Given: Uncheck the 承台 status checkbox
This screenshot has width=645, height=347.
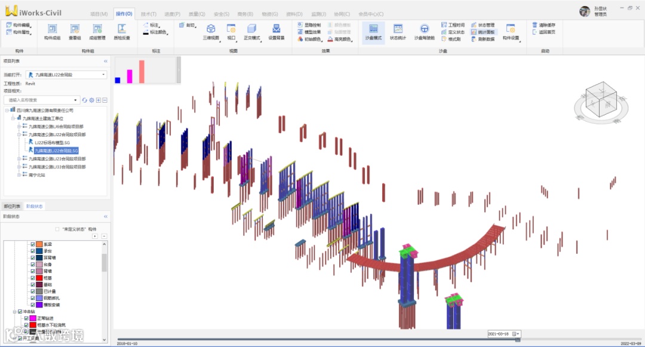Looking at the screenshot, I should 32,251.
